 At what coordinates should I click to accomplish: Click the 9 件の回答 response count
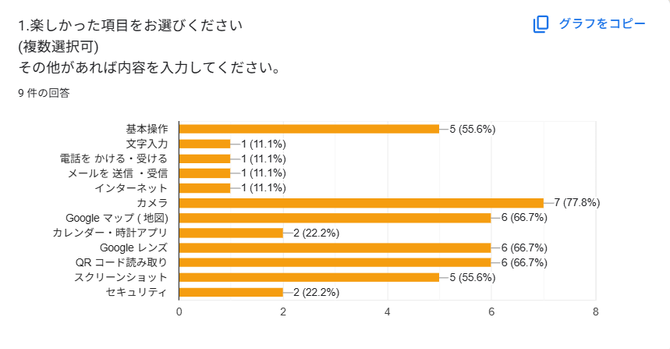pos(44,94)
